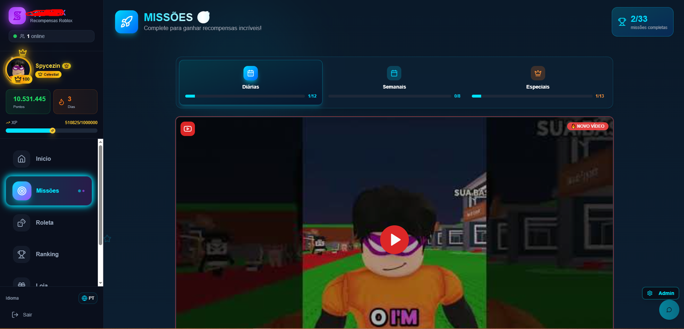Click the Semanais progress bar
Viewport: 684px width, 329px height.
point(390,96)
